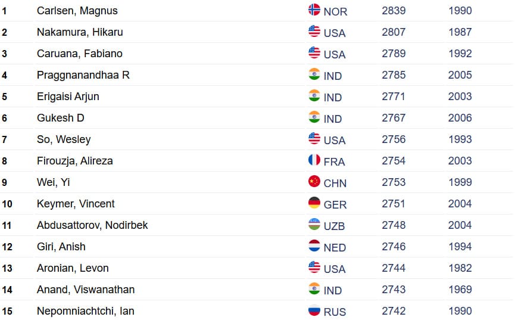515x320 pixels.
Task: Click Abdusattorov, Nodirbek name link
Action: [x=92, y=225]
